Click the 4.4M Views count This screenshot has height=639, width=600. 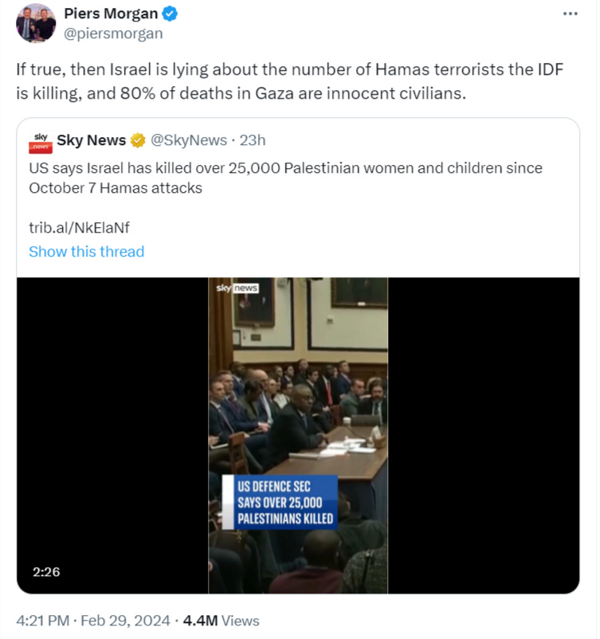coord(221,620)
